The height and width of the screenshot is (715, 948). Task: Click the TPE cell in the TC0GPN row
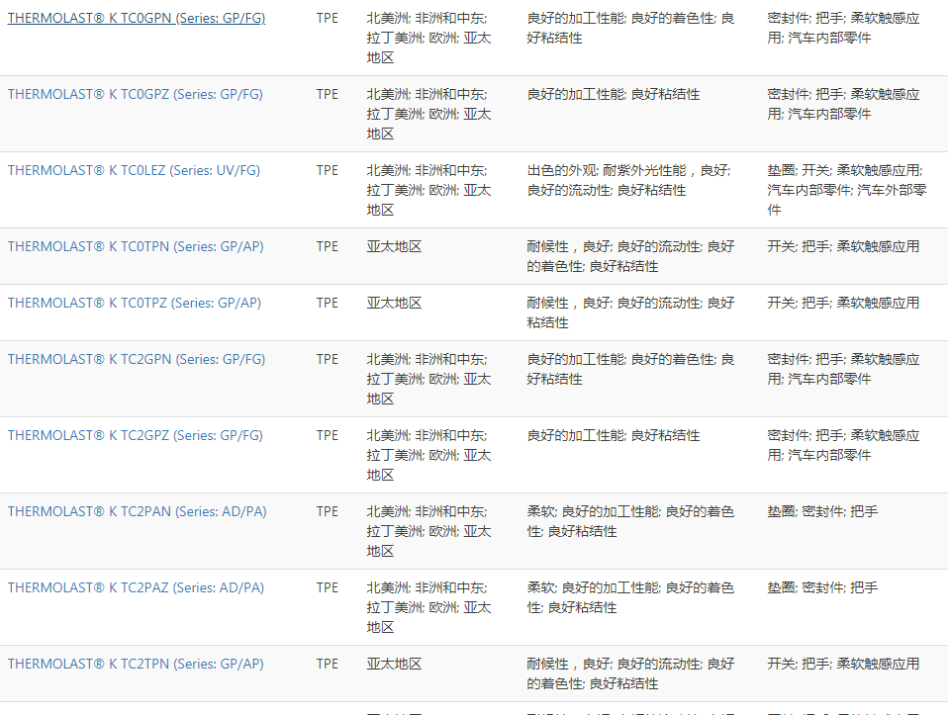click(x=328, y=18)
